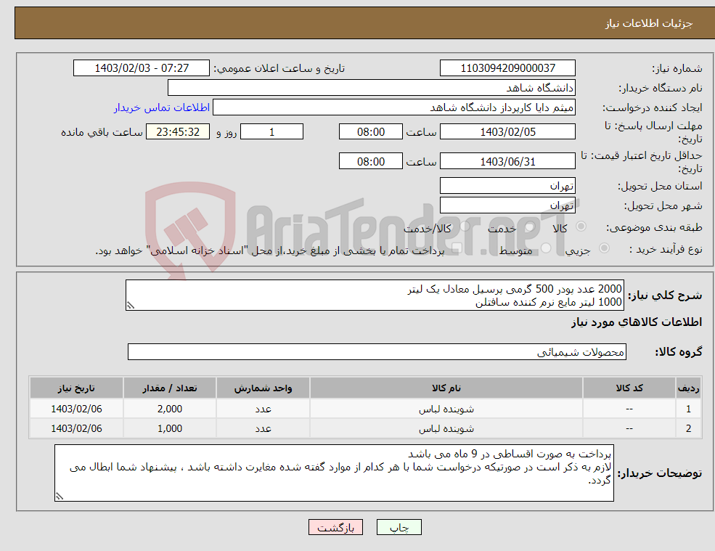Click the need date cell in row 1
The image size is (715, 551).
pyautogui.click(x=77, y=409)
